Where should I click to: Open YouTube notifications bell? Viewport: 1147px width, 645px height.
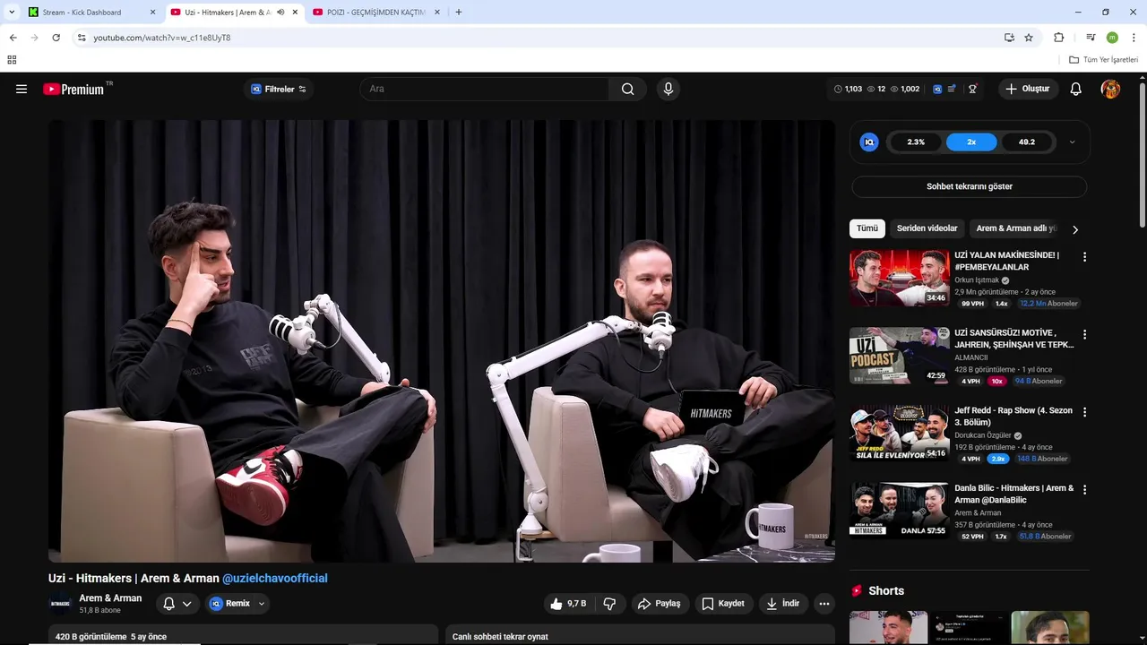1076,89
